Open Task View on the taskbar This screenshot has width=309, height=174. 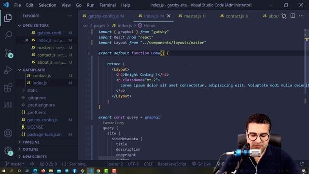(27, 171)
